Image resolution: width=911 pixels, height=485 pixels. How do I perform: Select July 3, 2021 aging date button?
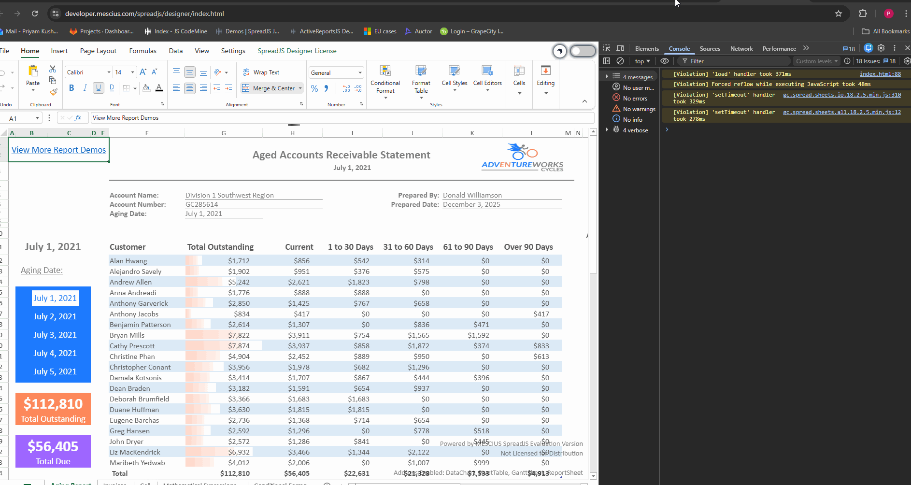(55, 335)
